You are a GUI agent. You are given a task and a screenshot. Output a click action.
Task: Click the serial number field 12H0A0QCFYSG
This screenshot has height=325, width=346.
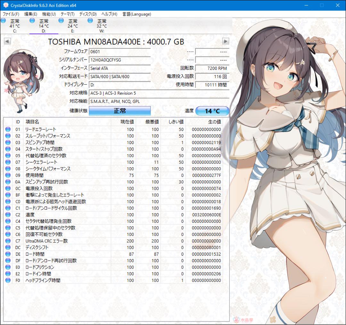(x=120, y=60)
